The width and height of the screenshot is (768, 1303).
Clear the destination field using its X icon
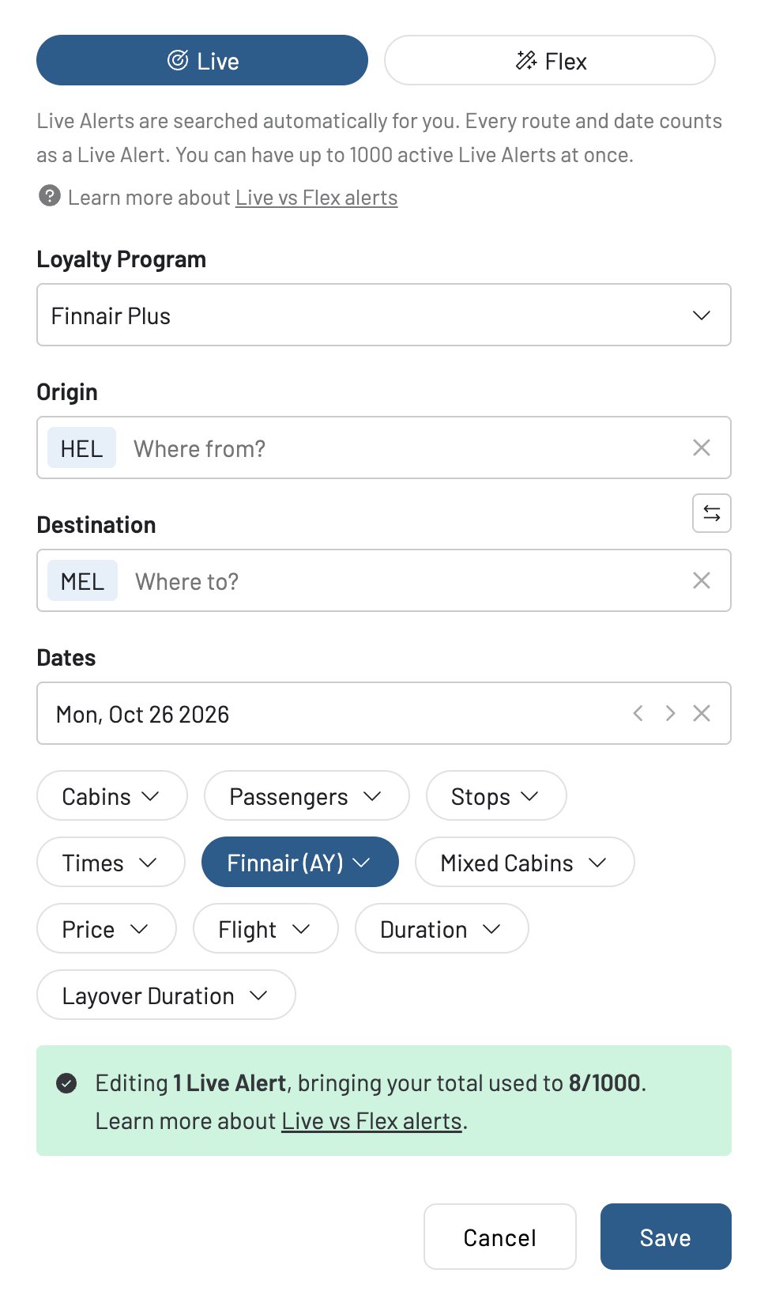coord(701,580)
